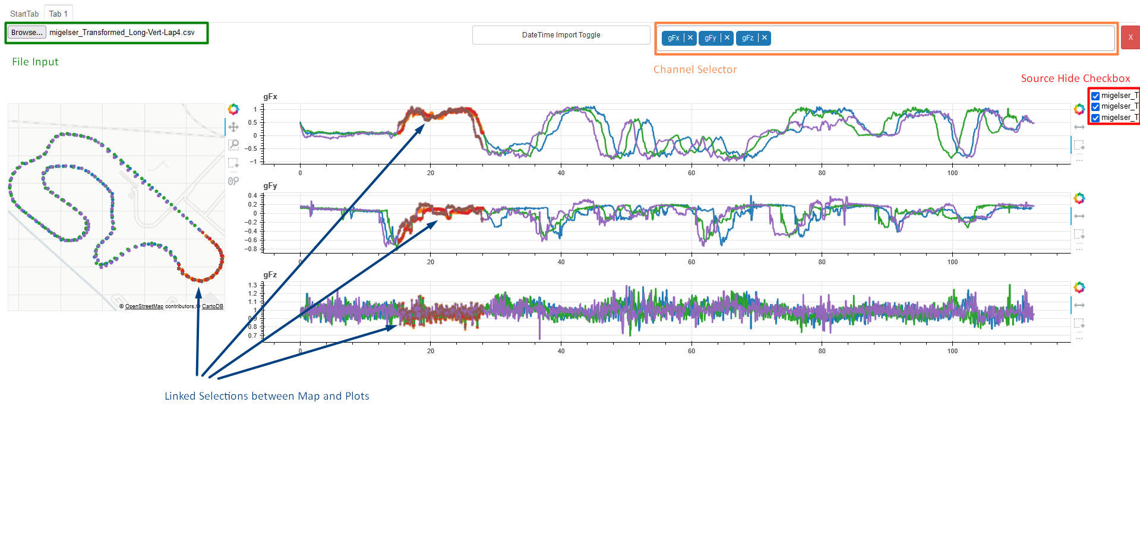The image size is (1140, 535).
Task: Remove the gFz channel tag
Action: click(x=765, y=38)
